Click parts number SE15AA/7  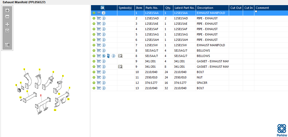pos(152,56)
